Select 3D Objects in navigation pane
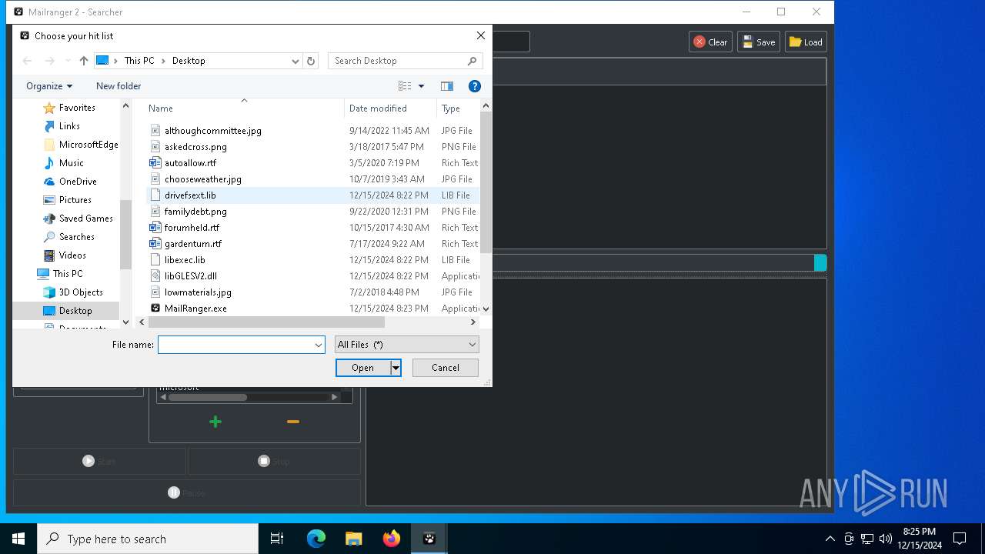Image resolution: width=985 pixels, height=554 pixels. tap(81, 292)
